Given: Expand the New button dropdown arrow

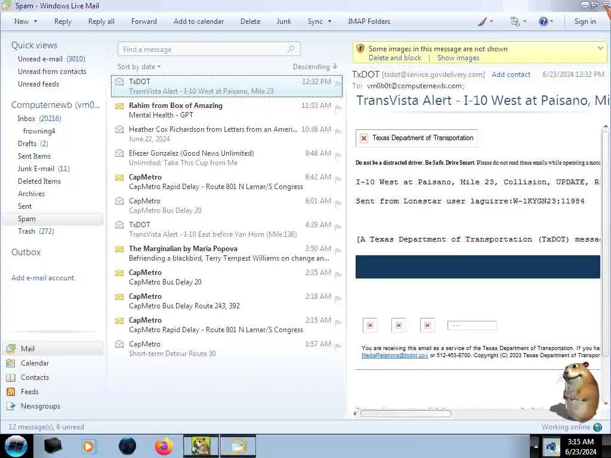Looking at the screenshot, I should pyautogui.click(x=35, y=21).
